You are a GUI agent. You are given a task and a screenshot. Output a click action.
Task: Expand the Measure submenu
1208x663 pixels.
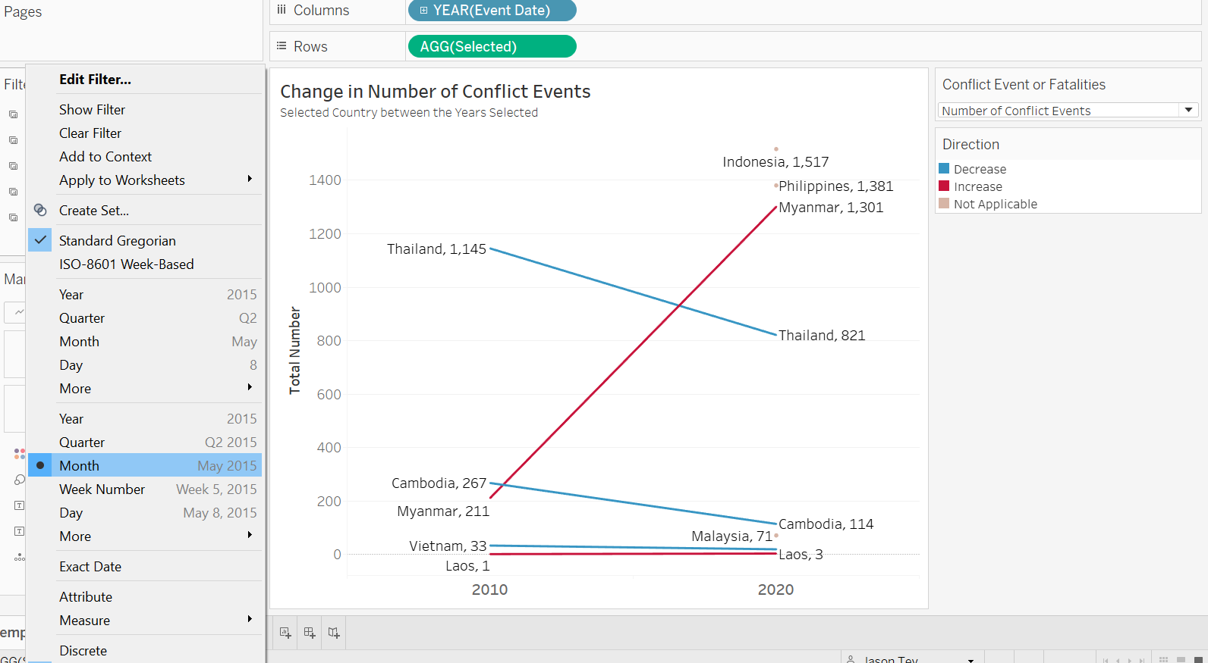pyautogui.click(x=250, y=620)
